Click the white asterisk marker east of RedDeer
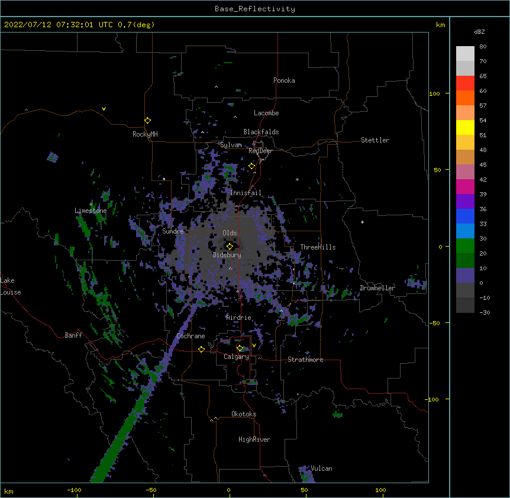The width and height of the screenshot is (510, 498). [x=297, y=179]
